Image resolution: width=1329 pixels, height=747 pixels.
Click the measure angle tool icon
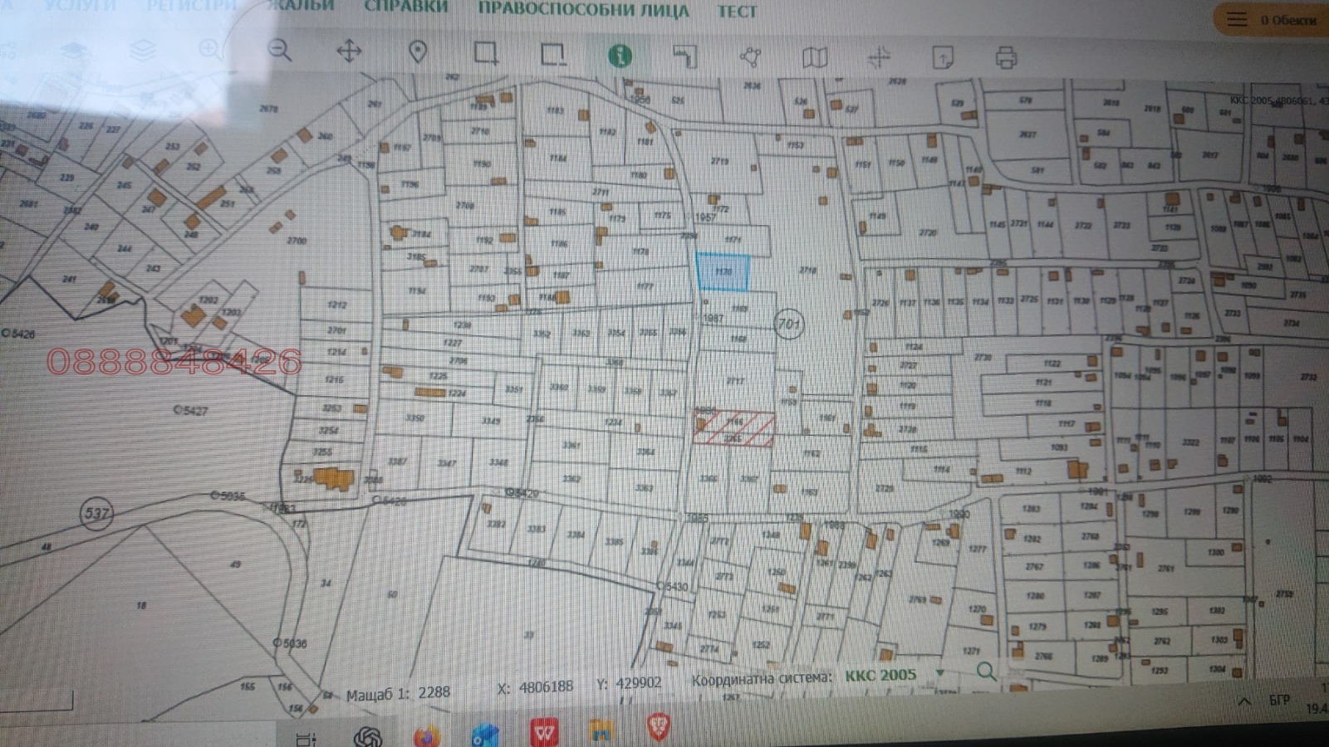tap(684, 56)
